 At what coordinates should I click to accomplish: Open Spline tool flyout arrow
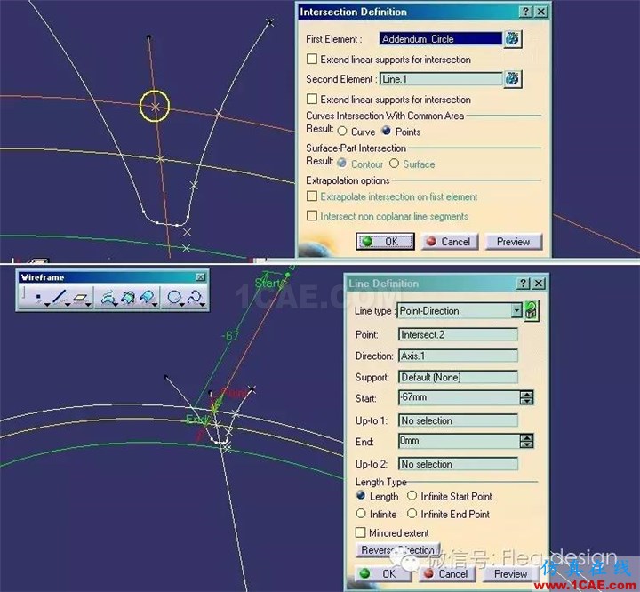tap(203, 305)
